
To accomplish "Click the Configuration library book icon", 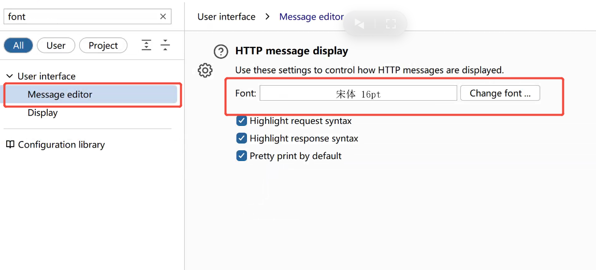I will [10, 145].
